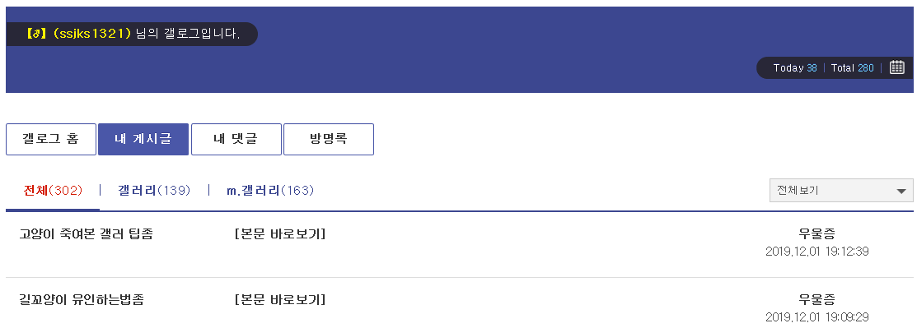Open the 방명록 guestbook tab
Screen dimensions: 917x328
[329, 139]
